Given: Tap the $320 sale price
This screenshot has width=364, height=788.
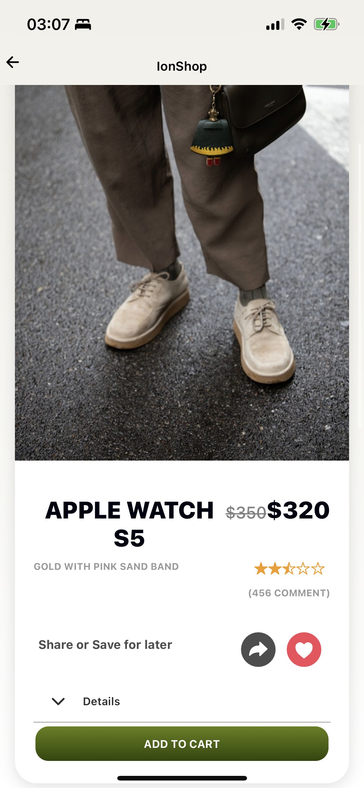Looking at the screenshot, I should pyautogui.click(x=298, y=510).
